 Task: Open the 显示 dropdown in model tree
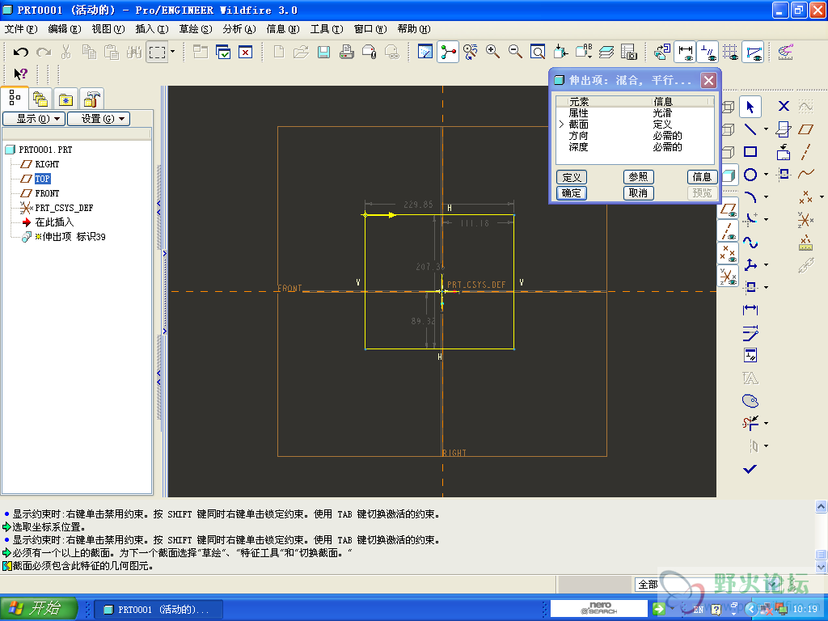point(34,119)
